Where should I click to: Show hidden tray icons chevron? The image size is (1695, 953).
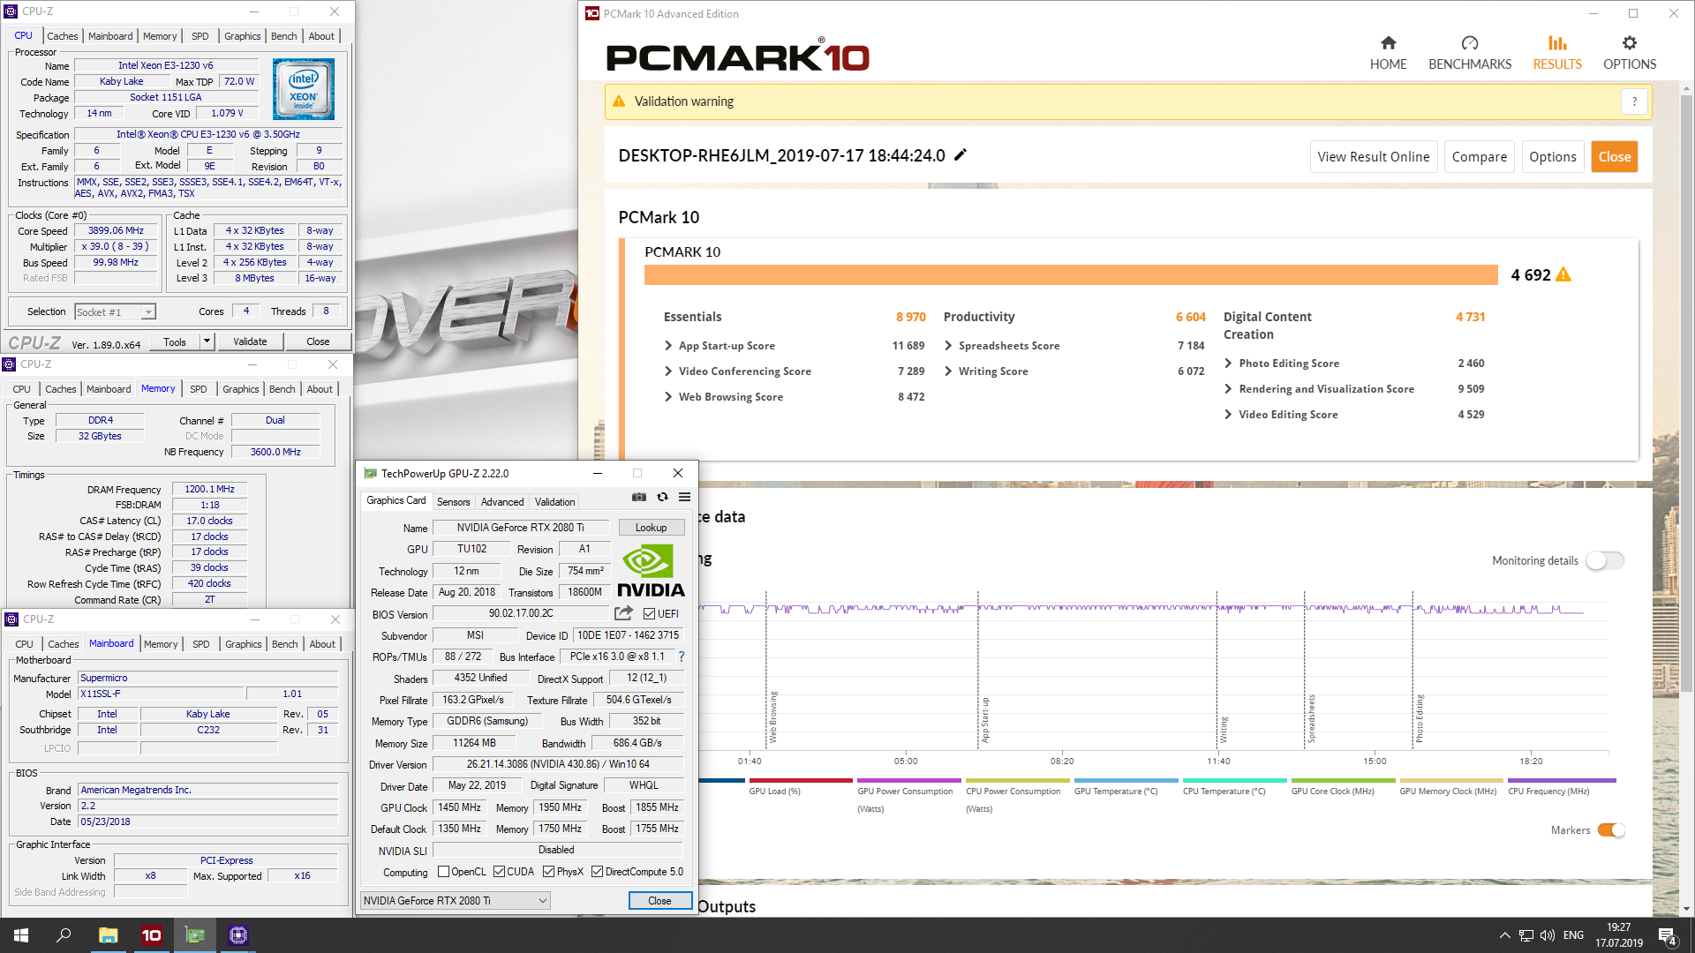1504,935
